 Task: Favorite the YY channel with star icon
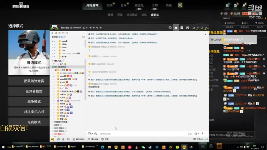90,28
